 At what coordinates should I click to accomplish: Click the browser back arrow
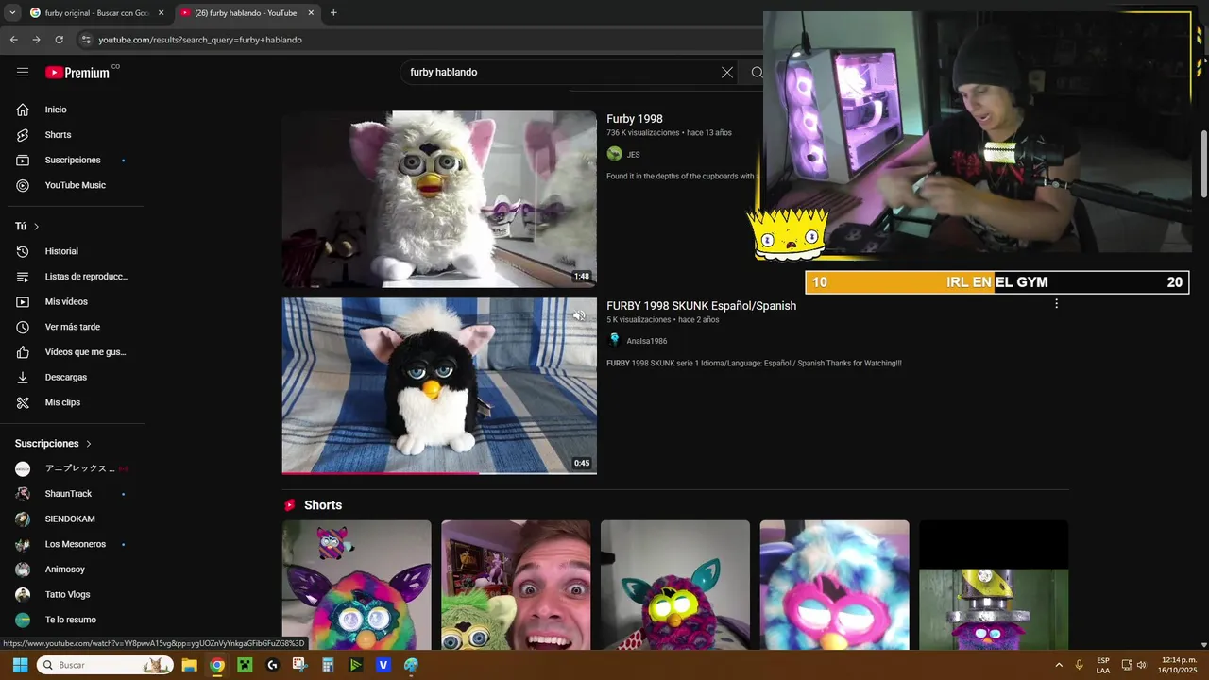click(x=13, y=40)
